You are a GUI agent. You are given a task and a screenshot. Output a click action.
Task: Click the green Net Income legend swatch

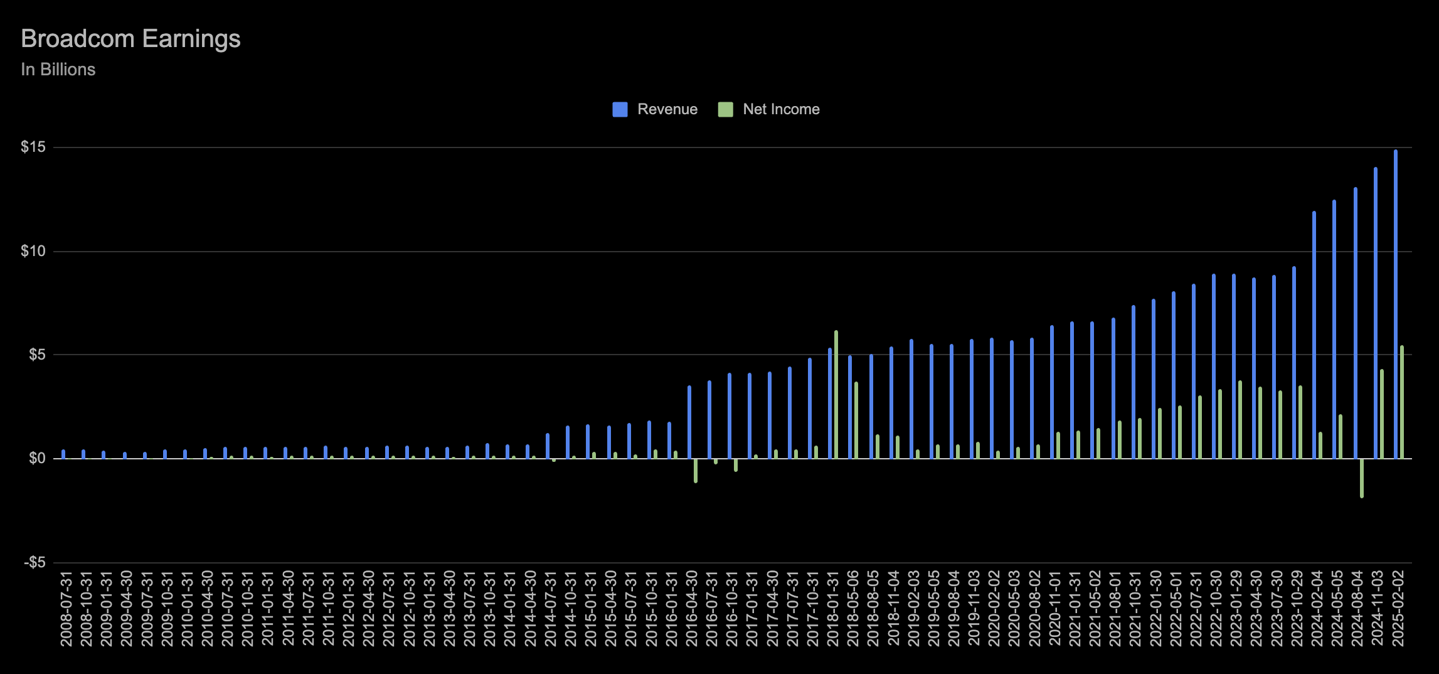point(725,110)
